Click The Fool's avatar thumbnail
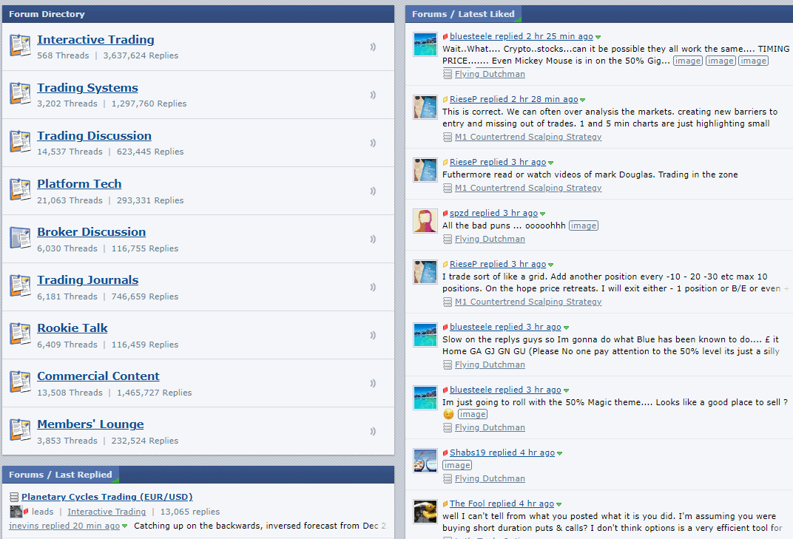Screen dimensions: 793x539 tap(425, 512)
